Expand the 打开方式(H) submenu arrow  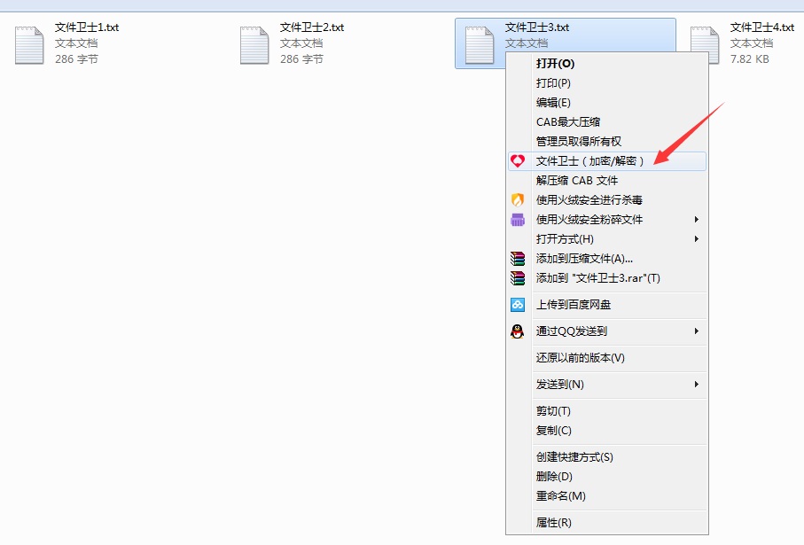coord(697,239)
